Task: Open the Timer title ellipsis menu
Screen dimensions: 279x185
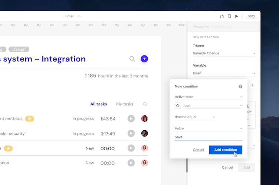Action: point(79,16)
